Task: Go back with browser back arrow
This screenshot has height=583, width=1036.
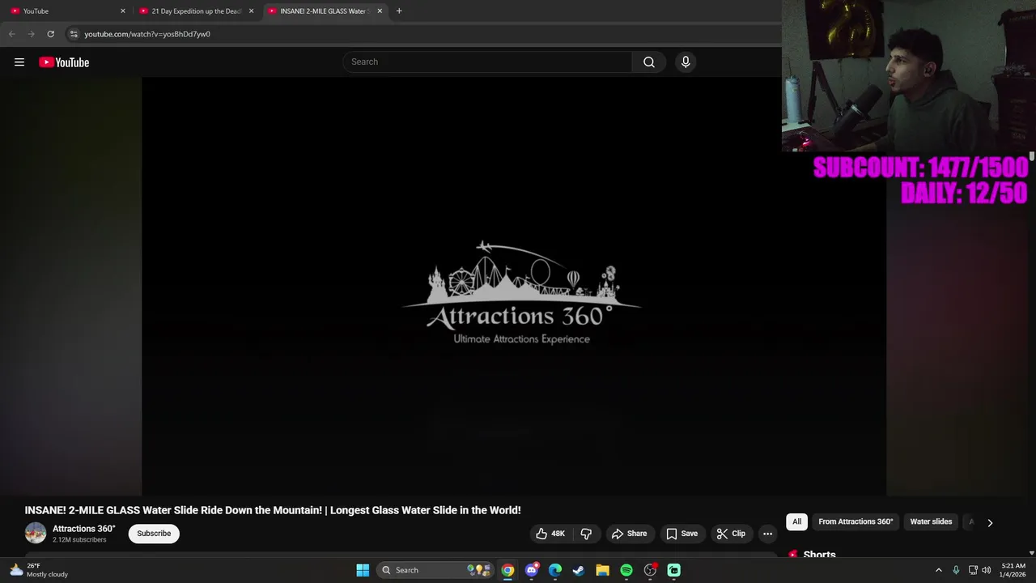Action: [12, 34]
